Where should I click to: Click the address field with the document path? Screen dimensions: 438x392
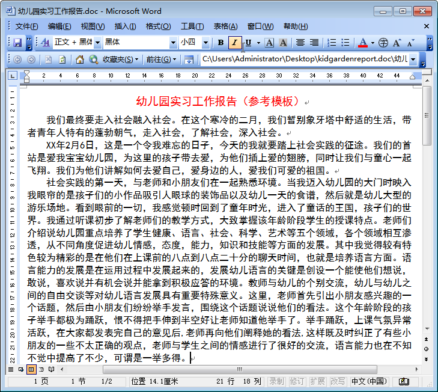click(305, 60)
